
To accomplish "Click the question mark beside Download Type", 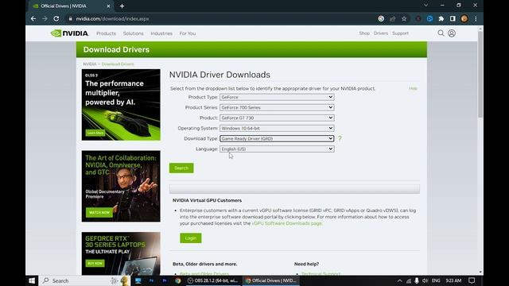I will (x=340, y=138).
